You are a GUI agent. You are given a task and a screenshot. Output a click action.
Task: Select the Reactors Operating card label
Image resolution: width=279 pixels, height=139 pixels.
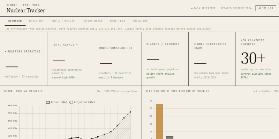click(x=24, y=51)
